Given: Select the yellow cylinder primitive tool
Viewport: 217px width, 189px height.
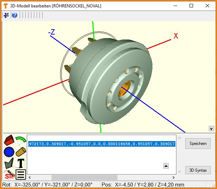Looking at the screenshot, I should (21, 152).
